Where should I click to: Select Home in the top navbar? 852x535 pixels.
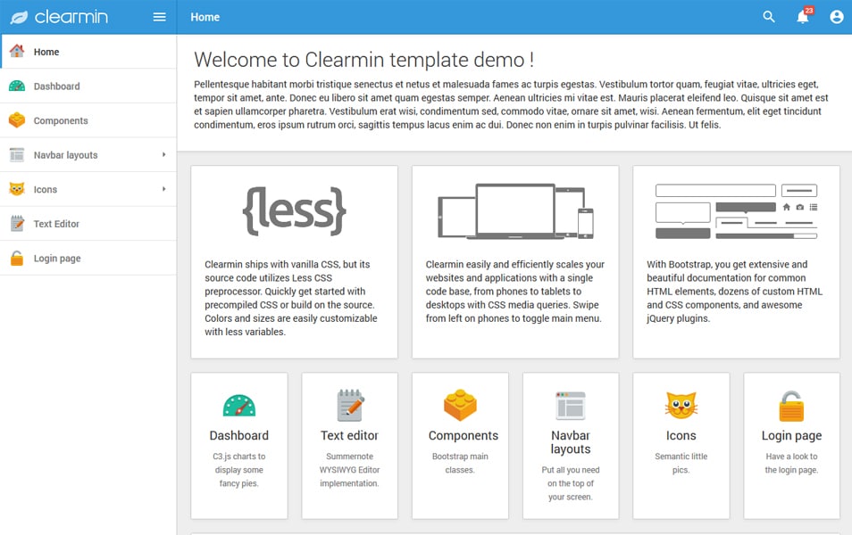click(x=205, y=16)
